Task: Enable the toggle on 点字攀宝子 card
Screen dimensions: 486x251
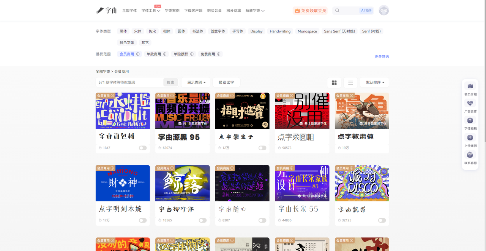Action: point(262,148)
